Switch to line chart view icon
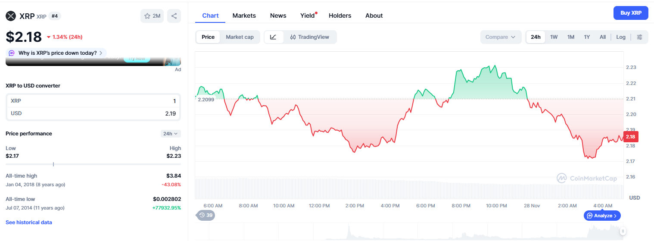This screenshot has width=654, height=241. coord(274,37)
